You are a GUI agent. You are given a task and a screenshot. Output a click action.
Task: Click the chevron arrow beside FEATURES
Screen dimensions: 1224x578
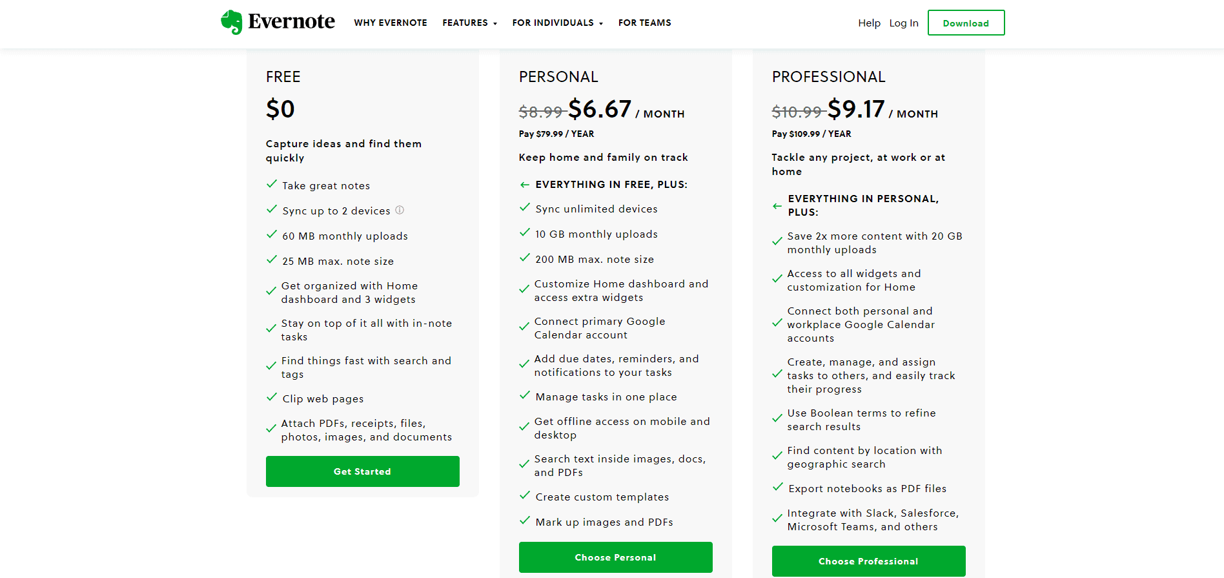point(495,24)
